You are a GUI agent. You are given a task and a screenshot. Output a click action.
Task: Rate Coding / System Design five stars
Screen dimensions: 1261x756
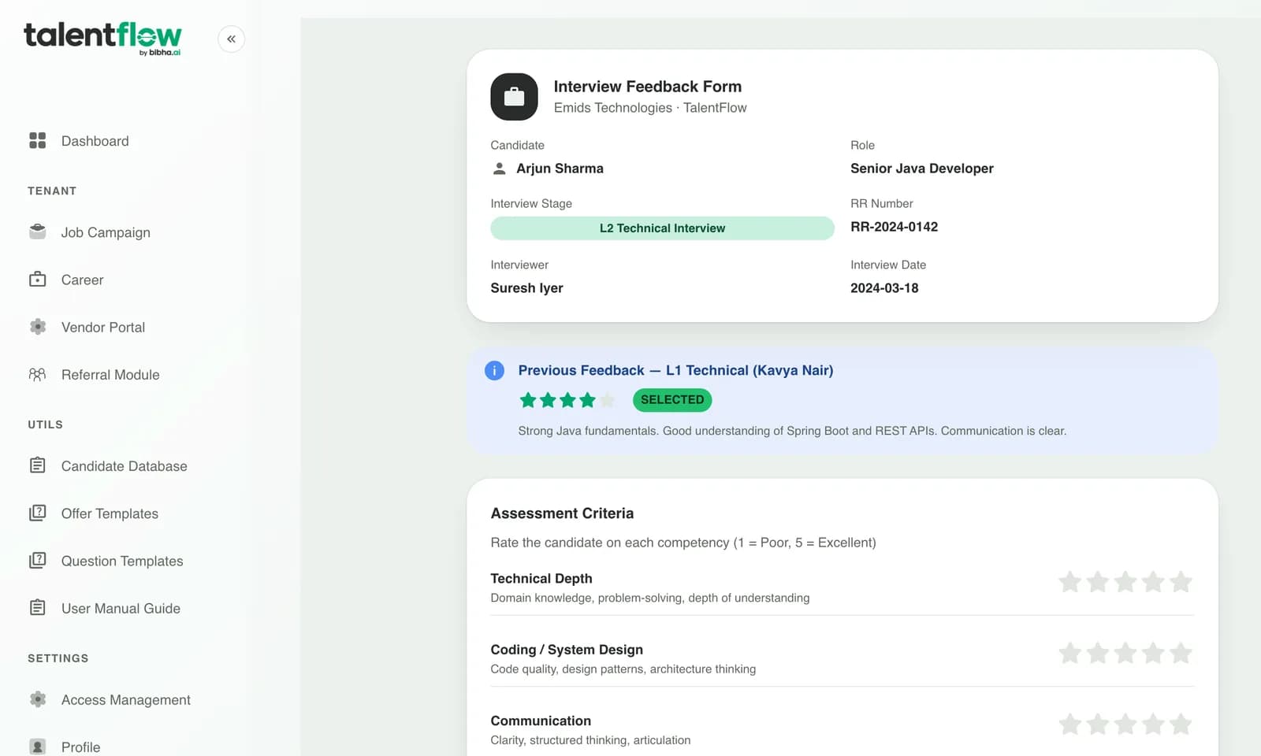click(1181, 653)
